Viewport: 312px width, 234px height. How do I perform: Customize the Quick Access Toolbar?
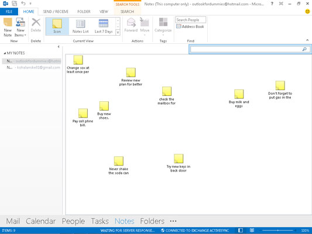(x=30, y=4)
